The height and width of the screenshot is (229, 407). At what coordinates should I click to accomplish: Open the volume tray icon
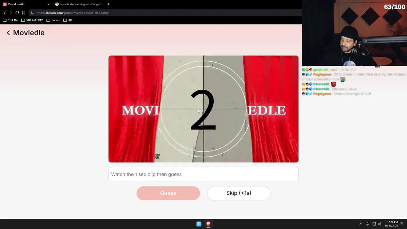tap(379, 224)
